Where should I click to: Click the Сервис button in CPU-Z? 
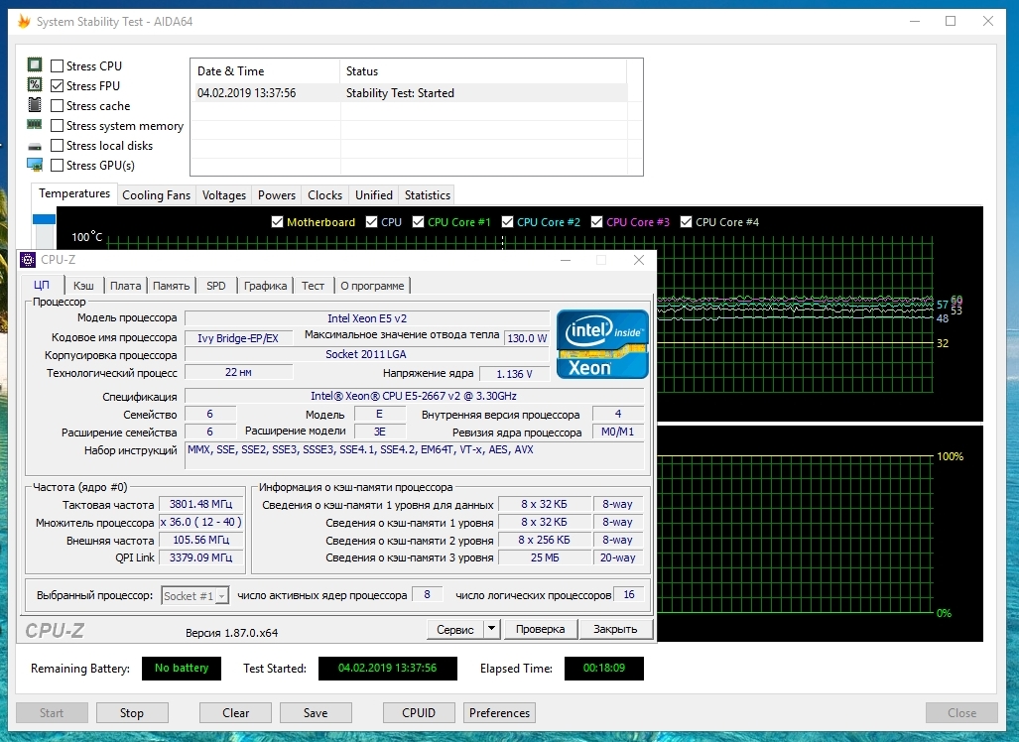(455, 629)
